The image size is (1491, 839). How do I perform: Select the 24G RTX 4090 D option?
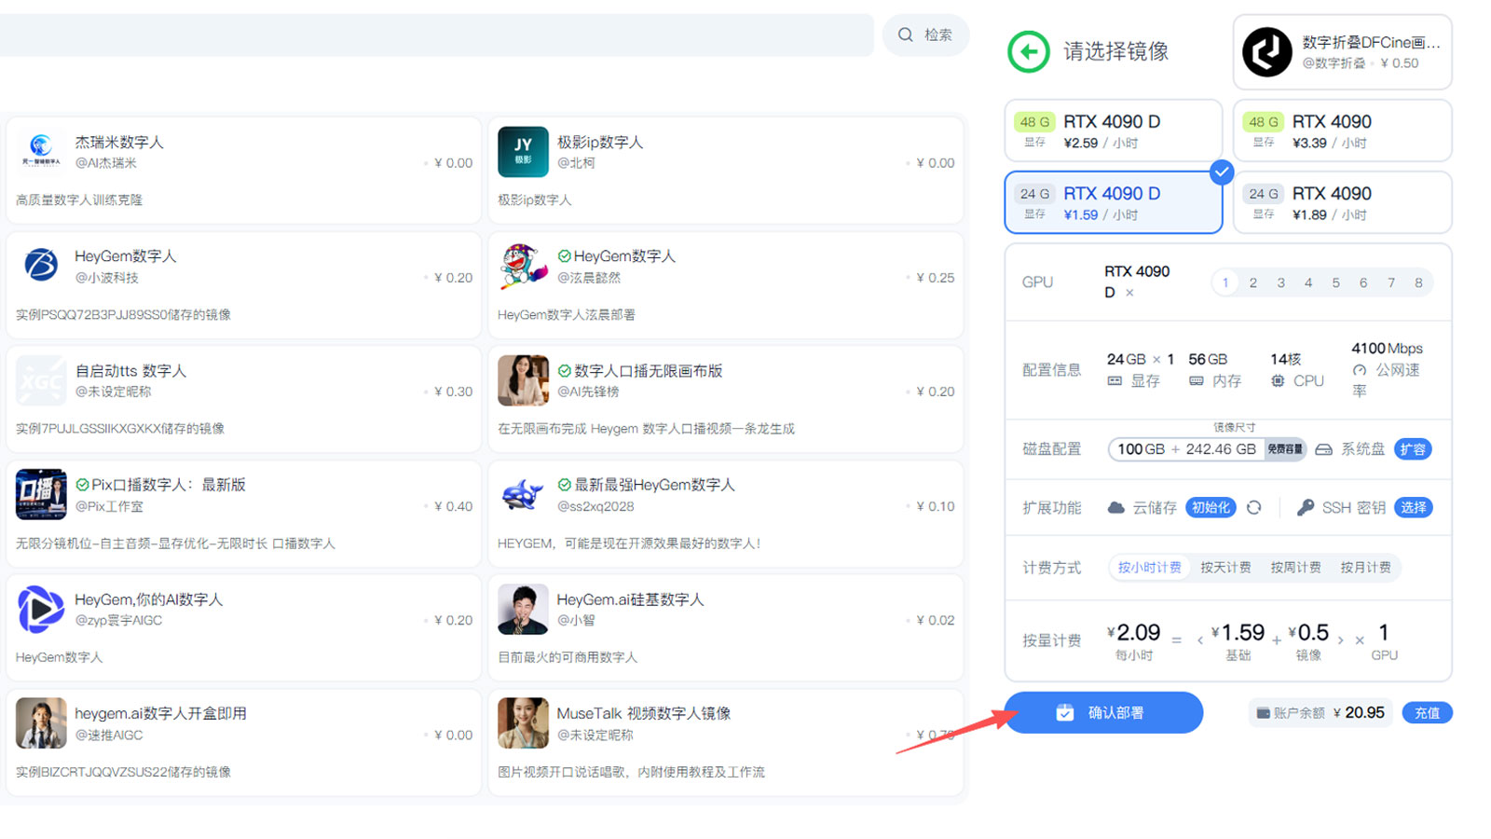pos(1114,202)
